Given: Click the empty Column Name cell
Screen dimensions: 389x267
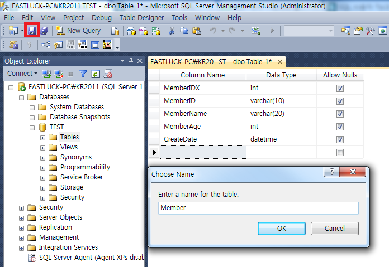Looking at the screenshot, I should pyautogui.click(x=203, y=152).
